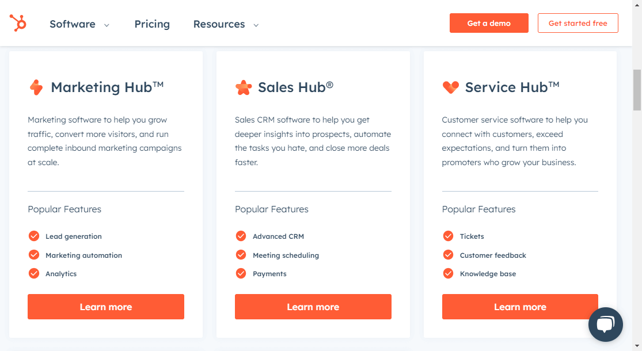
Task: Click the checkmark beside Advanced CRM
Action: [241, 236]
